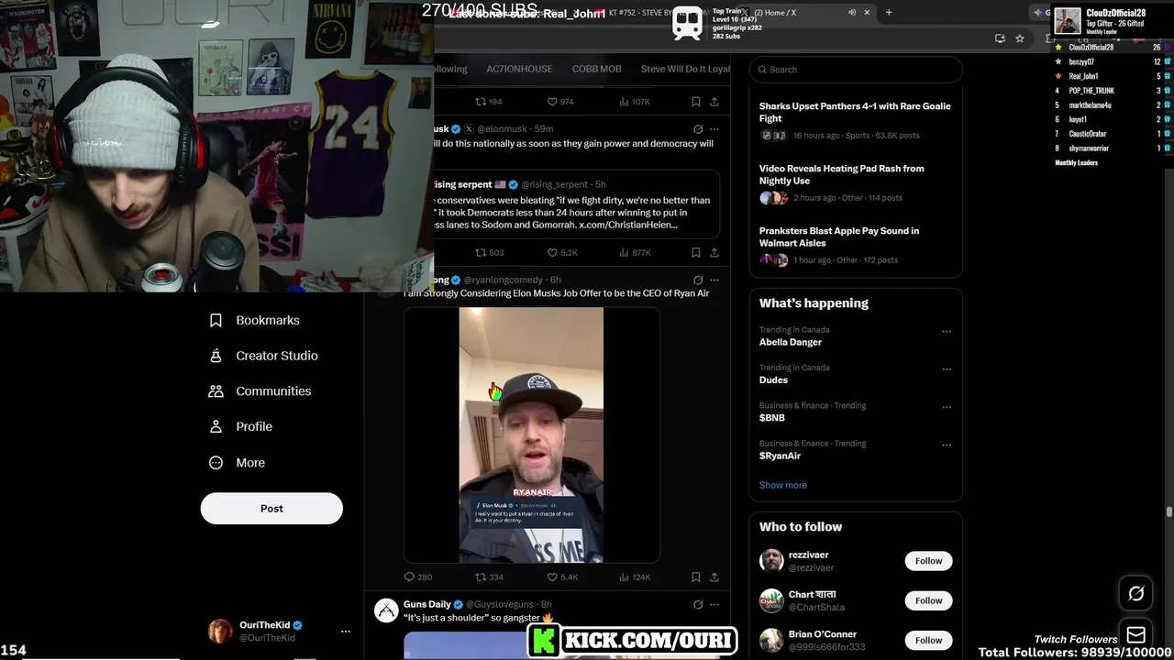The image size is (1174, 660).
Task: Open more menu on Elon Musk's tweet
Action: [x=714, y=129]
